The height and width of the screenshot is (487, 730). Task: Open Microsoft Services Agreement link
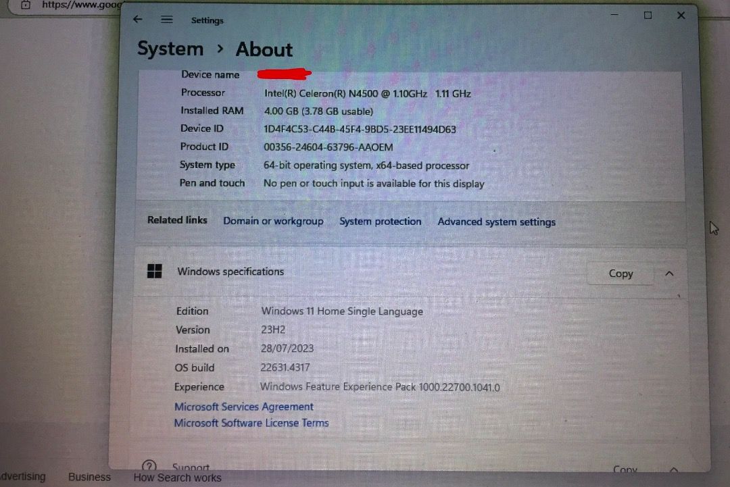(243, 407)
